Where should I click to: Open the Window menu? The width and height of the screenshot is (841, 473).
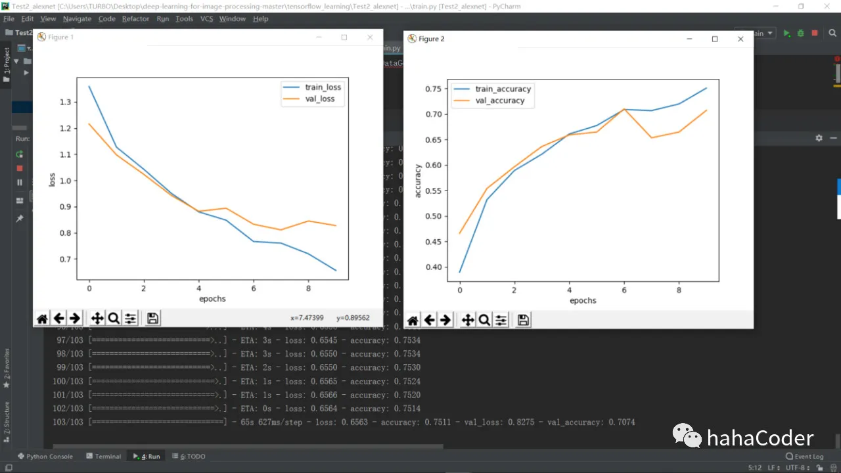(x=232, y=18)
